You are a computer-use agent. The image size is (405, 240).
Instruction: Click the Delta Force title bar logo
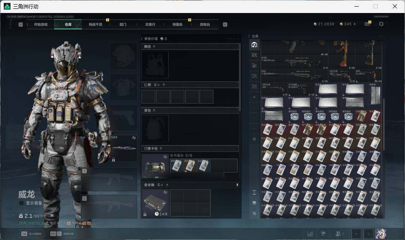tap(7, 6)
